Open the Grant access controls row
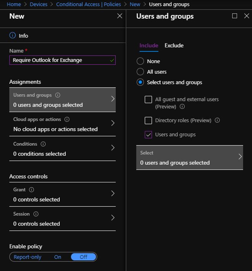252x271 pixels. [62, 194]
